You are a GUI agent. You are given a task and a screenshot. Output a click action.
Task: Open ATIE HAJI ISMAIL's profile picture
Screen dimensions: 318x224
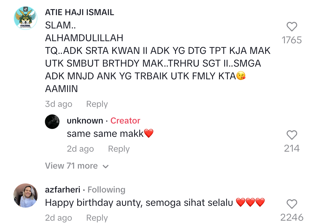pyautogui.click(x=25, y=18)
